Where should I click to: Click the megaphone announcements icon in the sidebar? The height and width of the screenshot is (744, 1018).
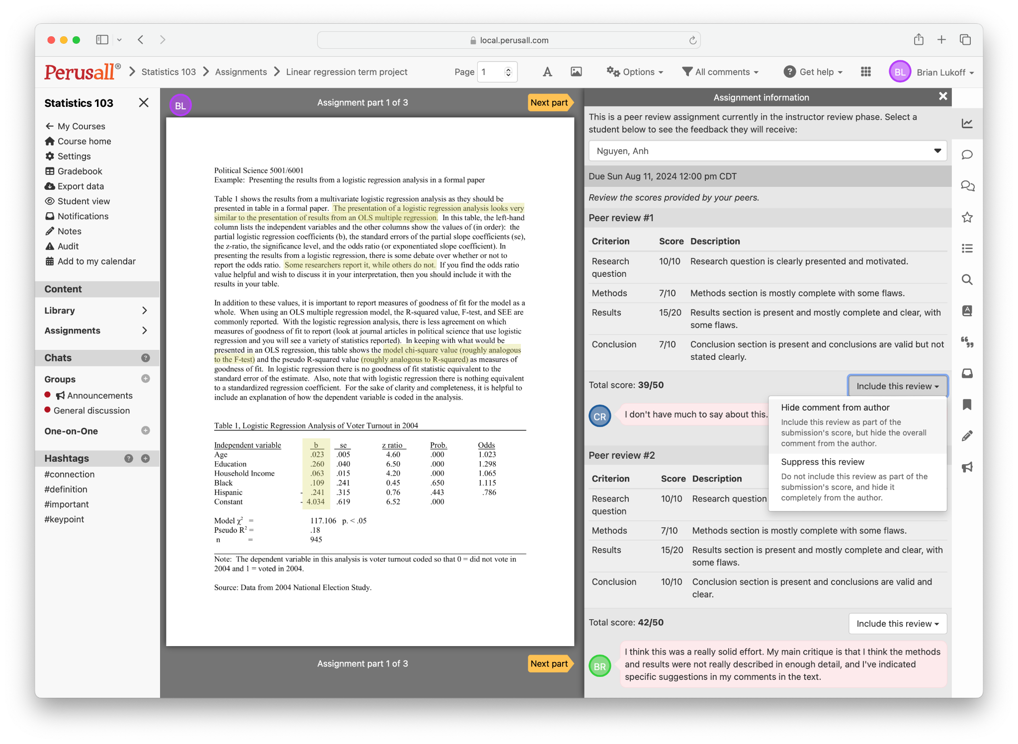tap(967, 467)
